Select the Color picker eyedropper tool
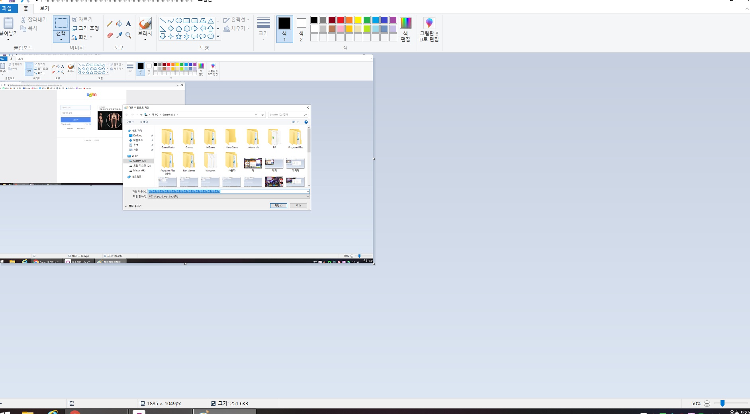 119,35
